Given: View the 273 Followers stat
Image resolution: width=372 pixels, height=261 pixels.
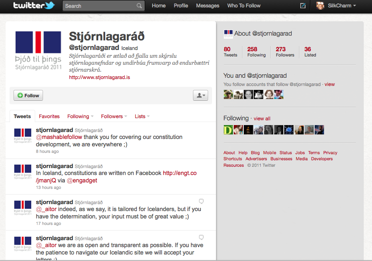Looking at the screenshot, I should click(285, 52).
